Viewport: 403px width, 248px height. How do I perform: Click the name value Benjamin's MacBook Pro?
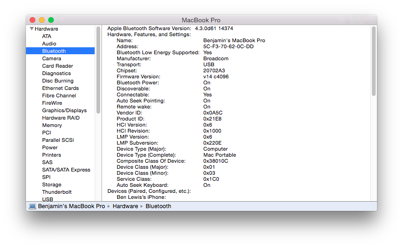(234, 41)
